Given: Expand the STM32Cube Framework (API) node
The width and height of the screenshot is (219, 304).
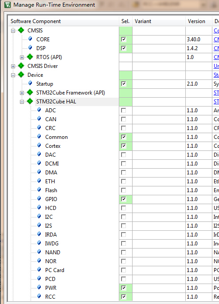Looking at the screenshot, I should 22,93.
